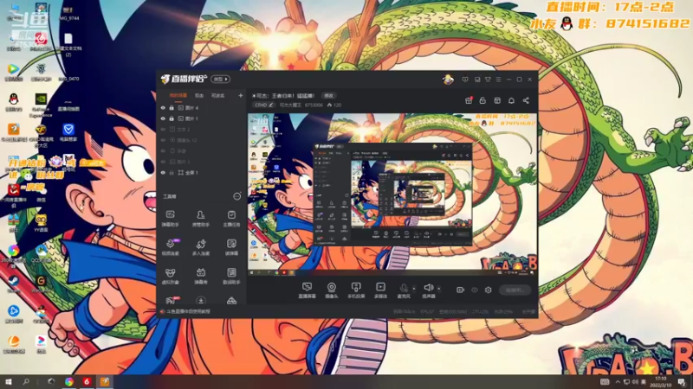Open the user avatar in title bar
Screen dimensions: 693x389
[x=448, y=80]
